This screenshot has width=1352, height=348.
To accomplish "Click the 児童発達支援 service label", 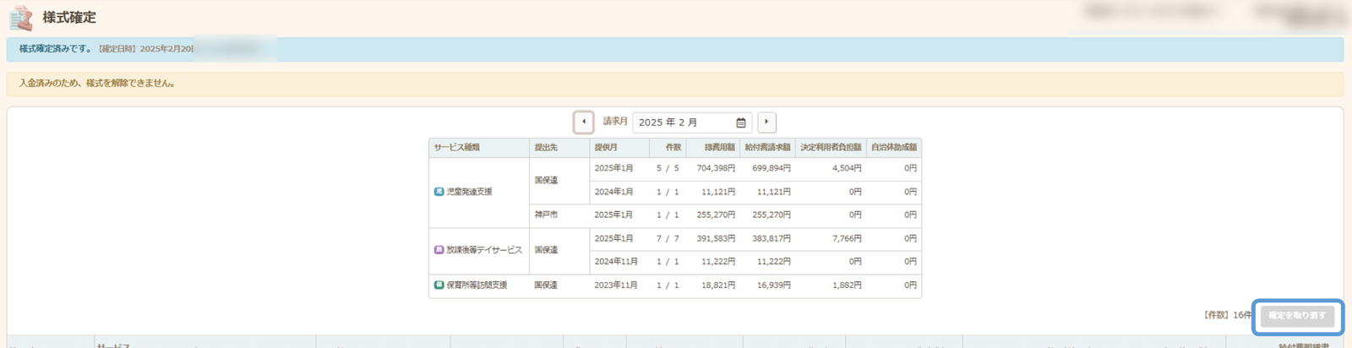I will [x=469, y=192].
